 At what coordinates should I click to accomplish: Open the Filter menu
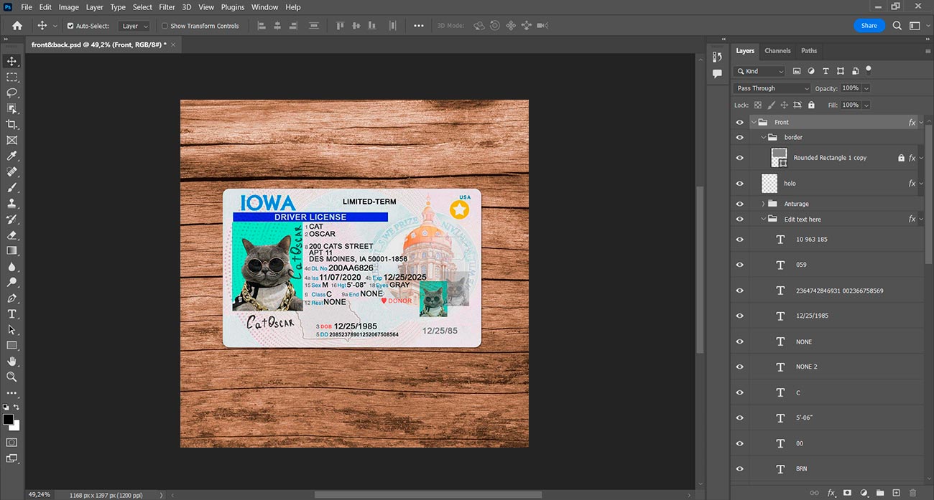coord(167,7)
